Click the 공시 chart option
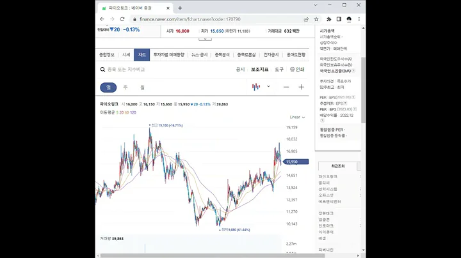Viewport: 461px width, 258px height. pyautogui.click(x=241, y=70)
